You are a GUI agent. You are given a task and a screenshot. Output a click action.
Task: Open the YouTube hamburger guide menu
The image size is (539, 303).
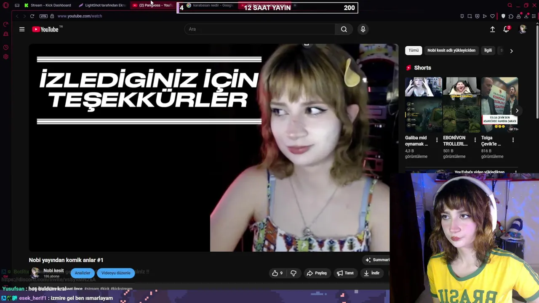coord(22,29)
